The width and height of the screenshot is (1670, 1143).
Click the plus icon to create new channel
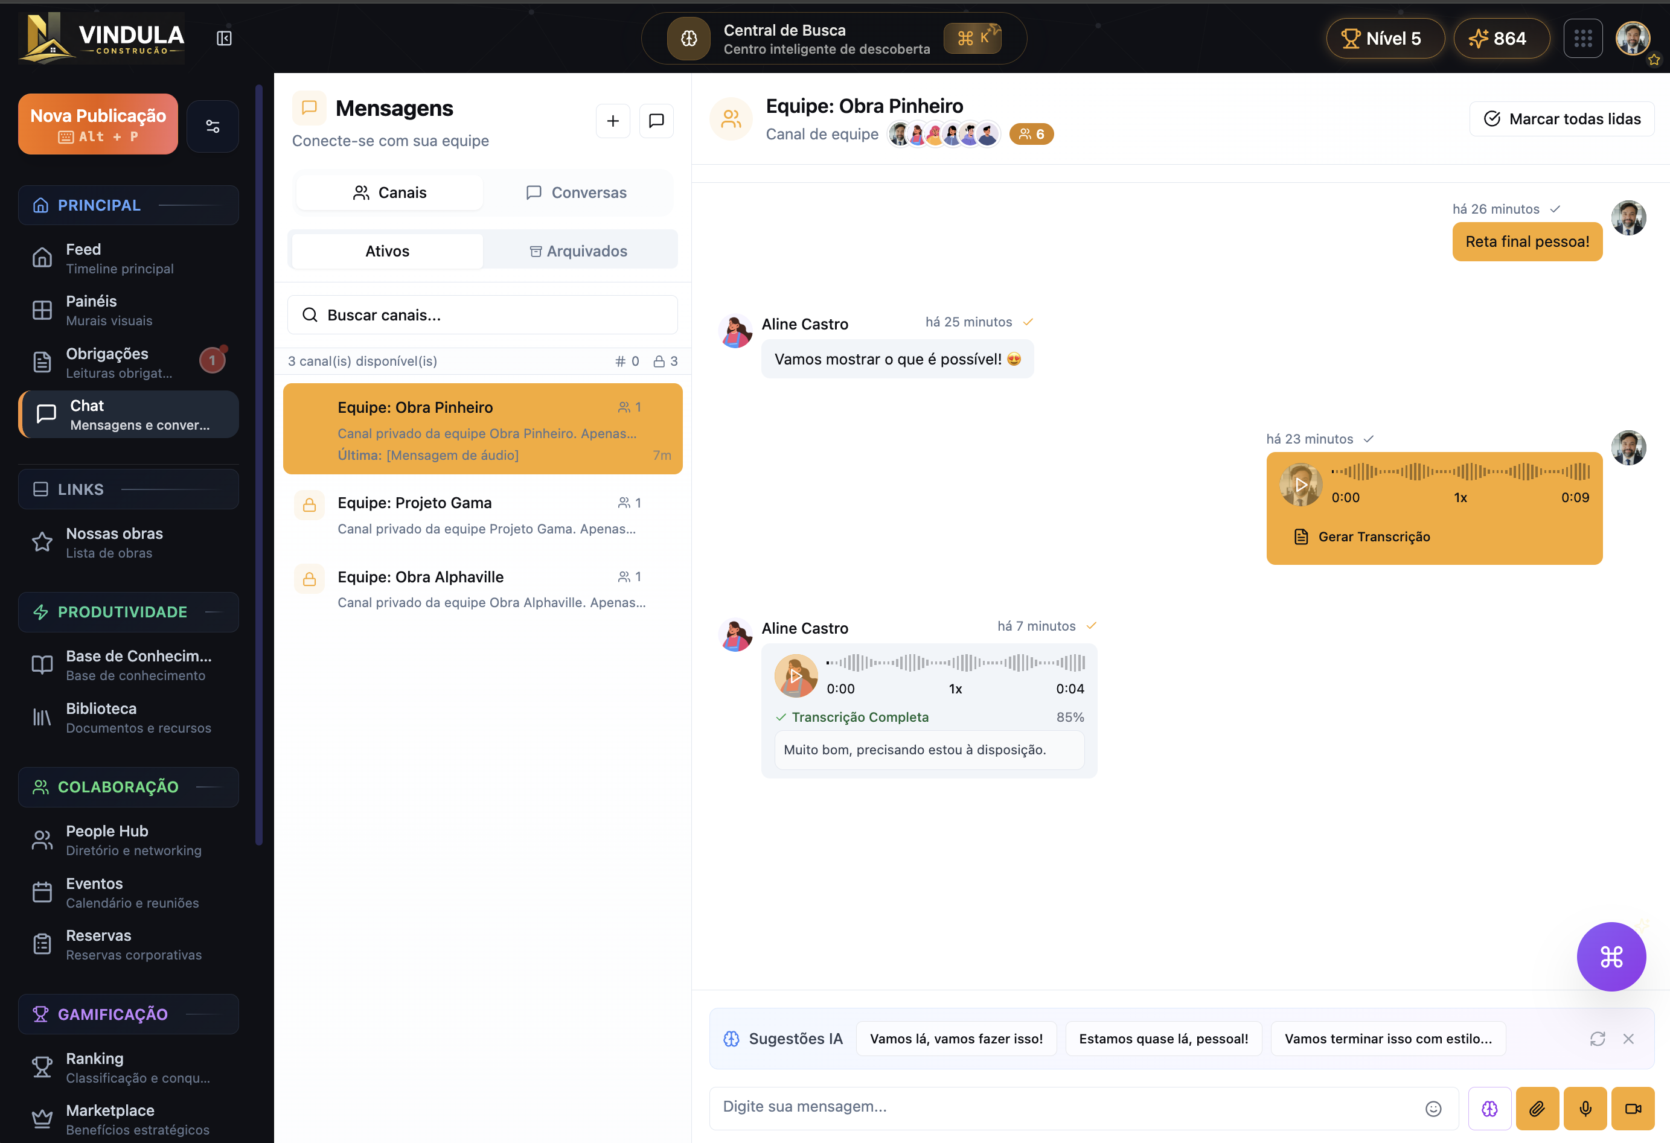pos(612,121)
